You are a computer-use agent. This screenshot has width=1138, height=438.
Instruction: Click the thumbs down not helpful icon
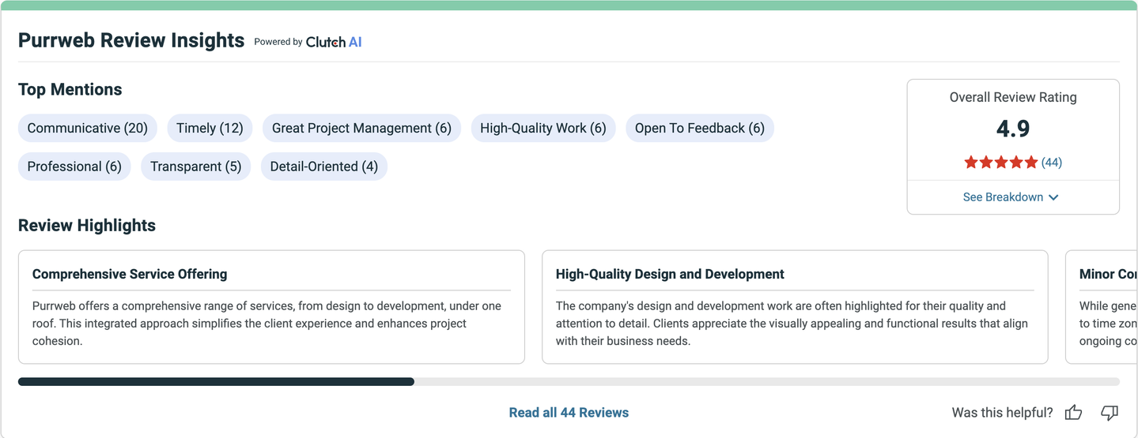[x=1110, y=412]
